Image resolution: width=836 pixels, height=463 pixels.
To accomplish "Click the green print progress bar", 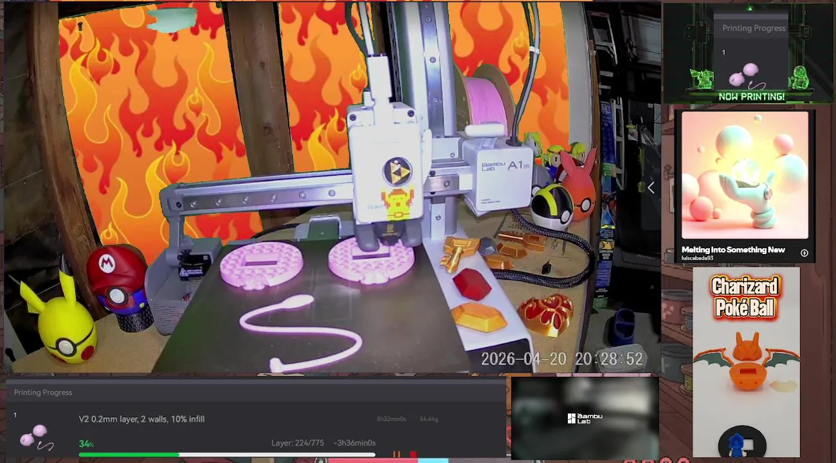I will point(227,455).
